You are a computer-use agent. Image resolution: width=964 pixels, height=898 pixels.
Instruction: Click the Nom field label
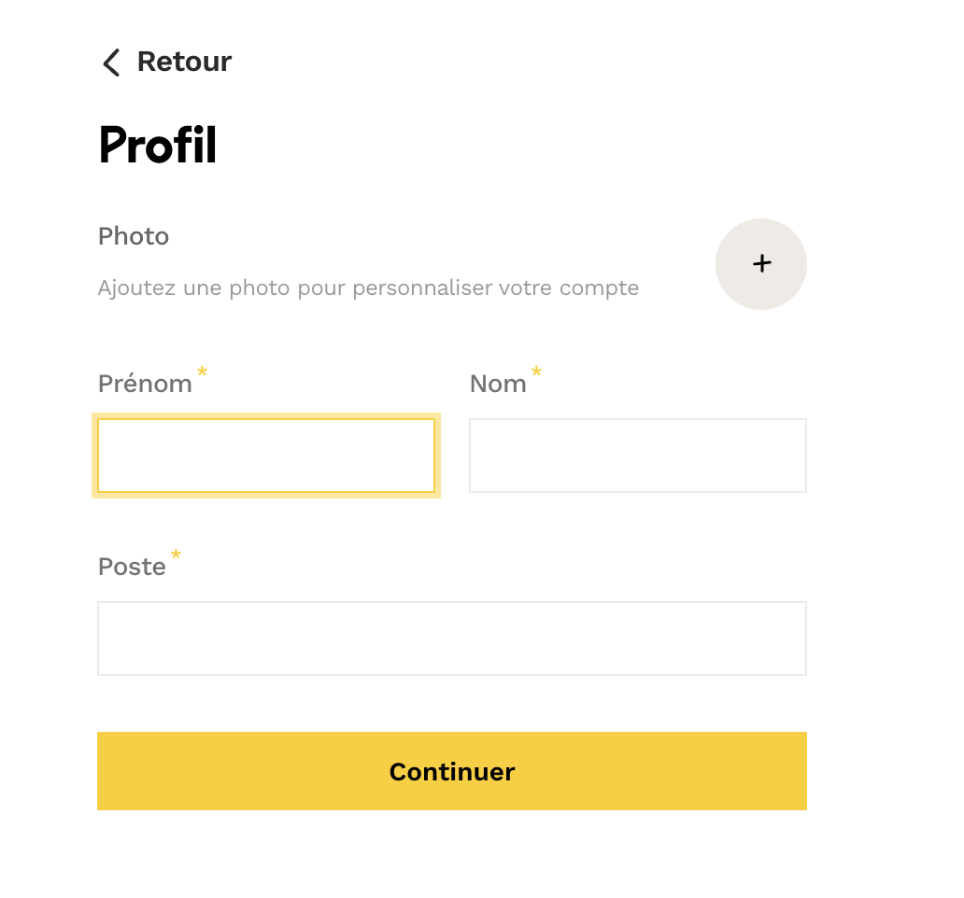click(498, 384)
